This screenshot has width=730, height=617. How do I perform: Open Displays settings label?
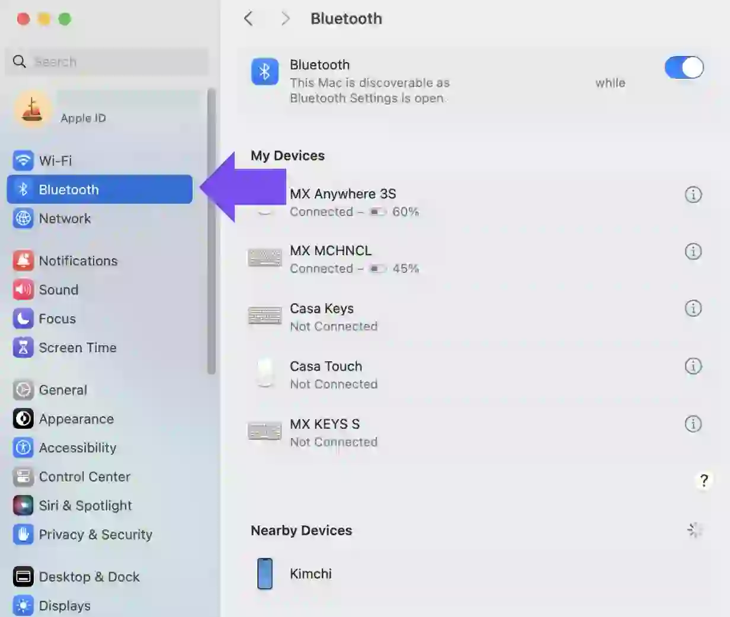65,606
